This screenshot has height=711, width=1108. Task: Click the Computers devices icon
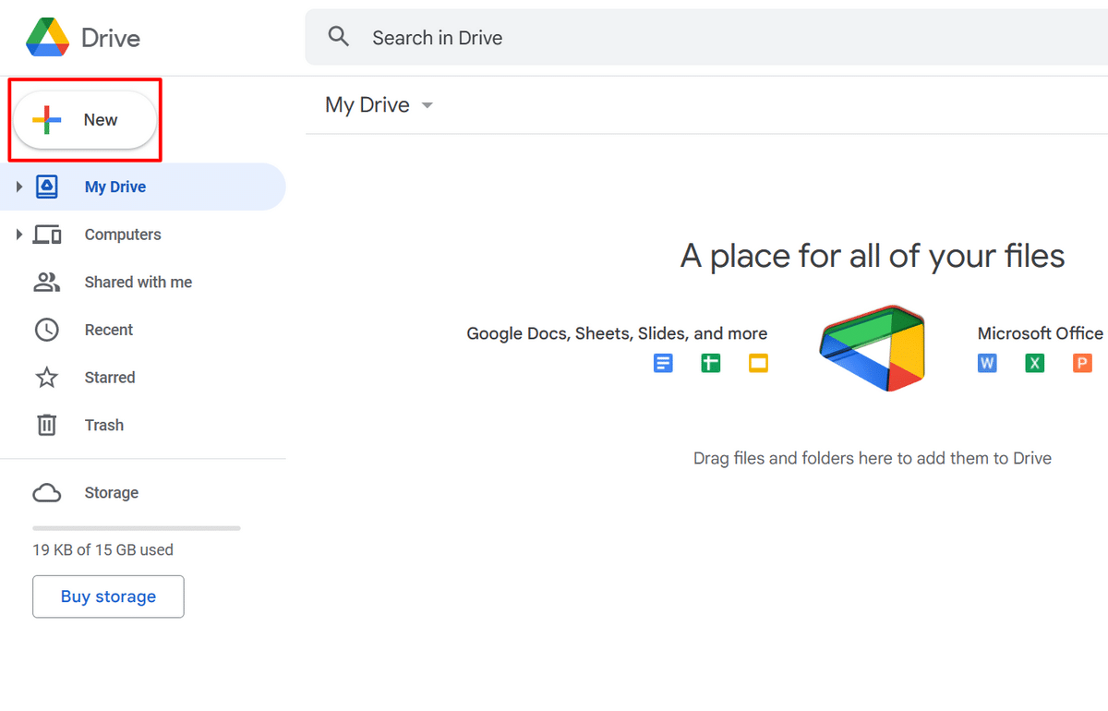coord(47,235)
